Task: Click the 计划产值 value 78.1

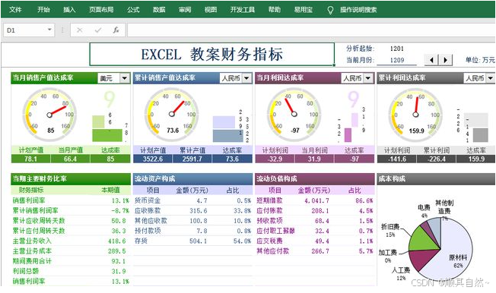Action: pyautogui.click(x=30, y=159)
